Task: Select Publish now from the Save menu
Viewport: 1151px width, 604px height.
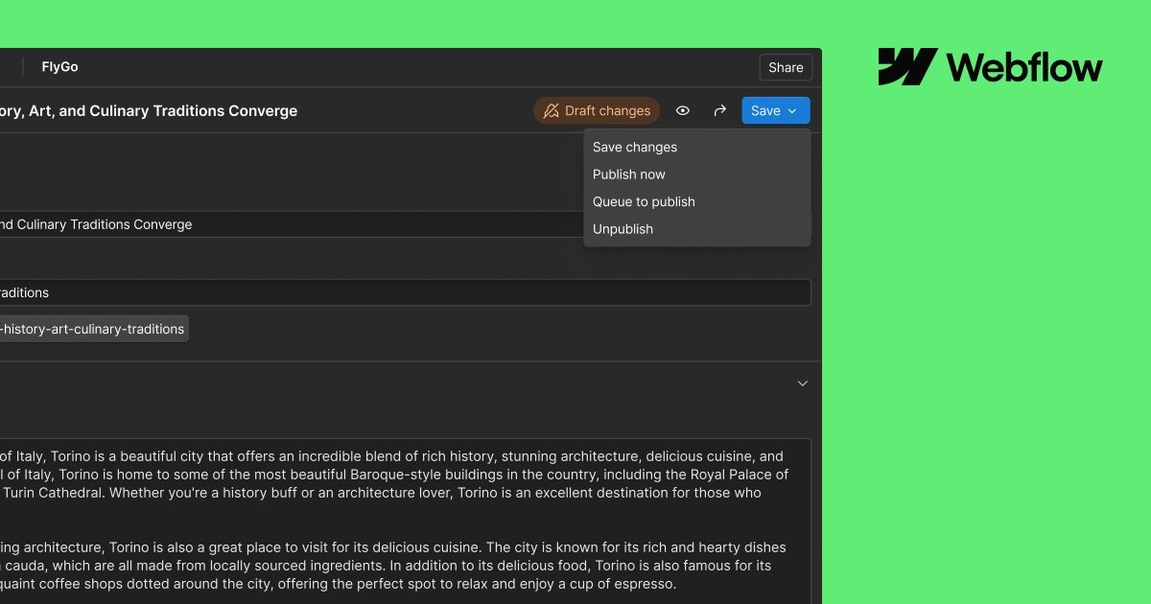Action: point(629,174)
